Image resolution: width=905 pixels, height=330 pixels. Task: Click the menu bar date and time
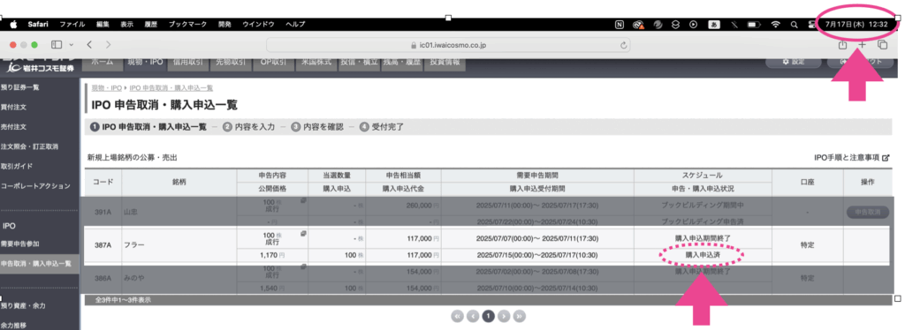click(856, 24)
